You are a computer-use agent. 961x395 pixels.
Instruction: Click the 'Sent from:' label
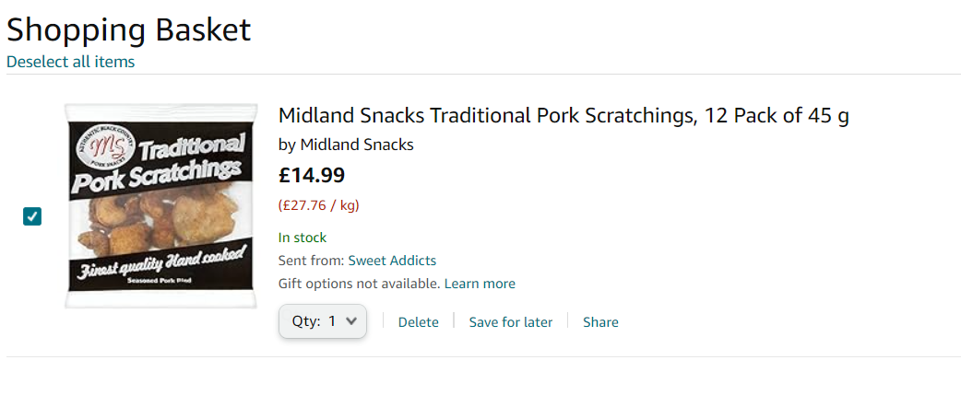[x=311, y=261]
